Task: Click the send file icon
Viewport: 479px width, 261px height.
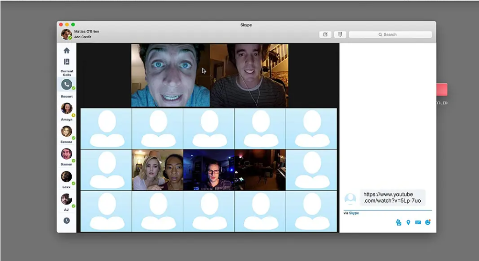Action: point(398,222)
